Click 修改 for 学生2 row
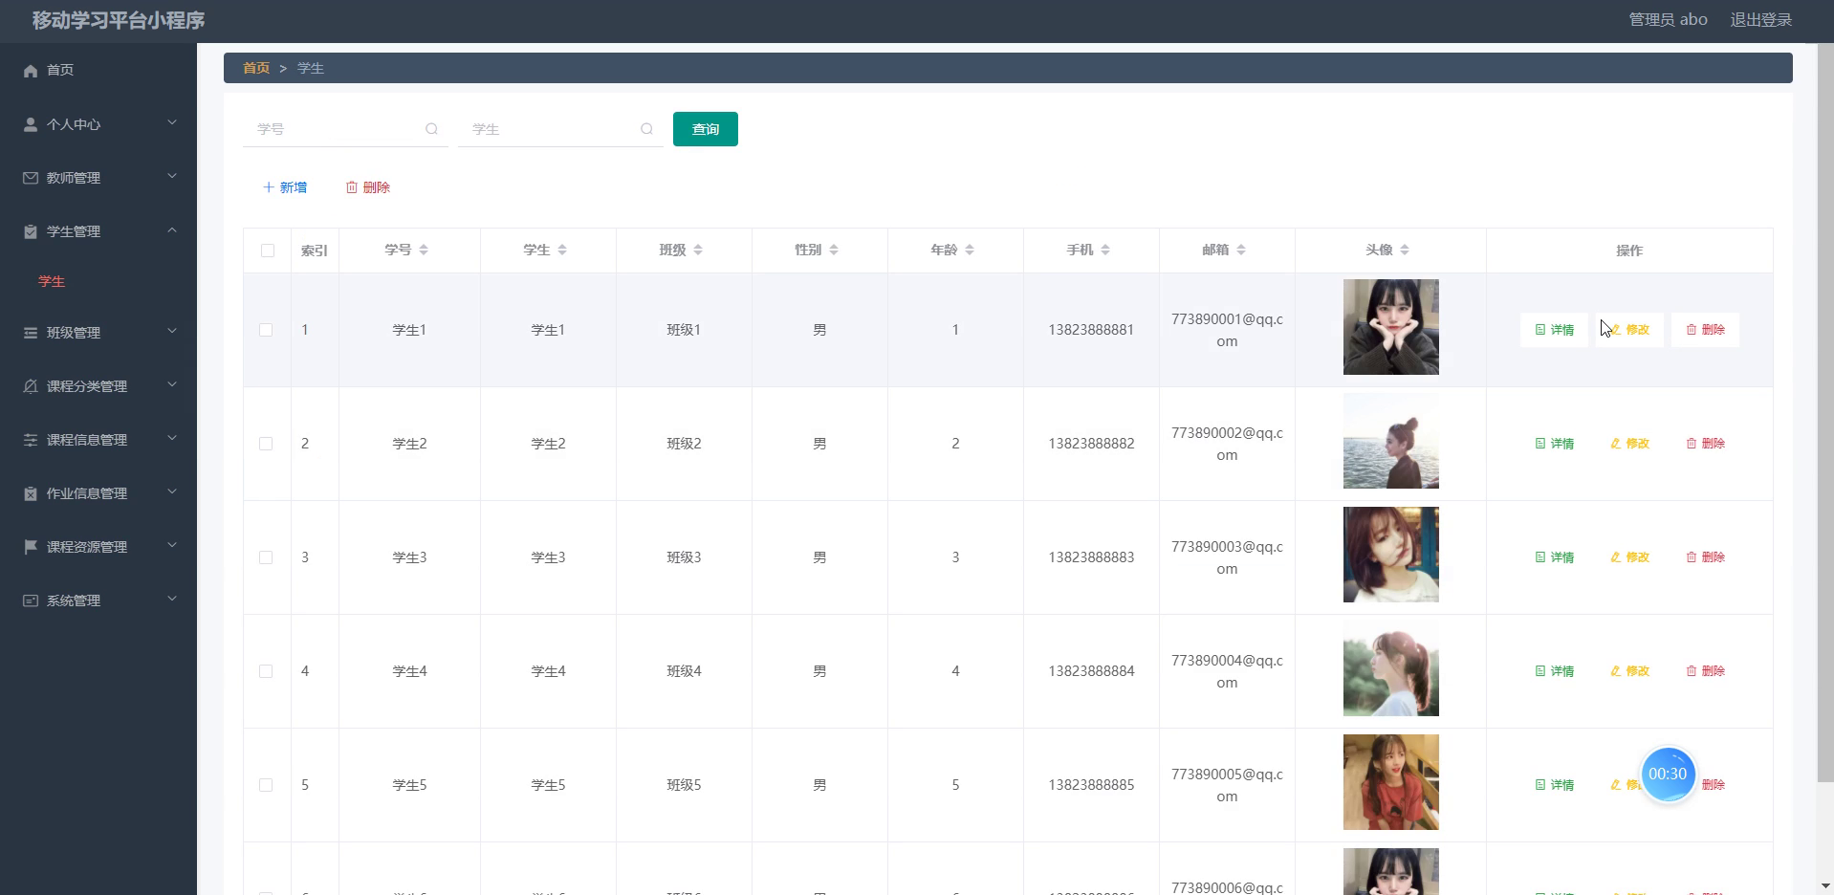 [1630, 444]
